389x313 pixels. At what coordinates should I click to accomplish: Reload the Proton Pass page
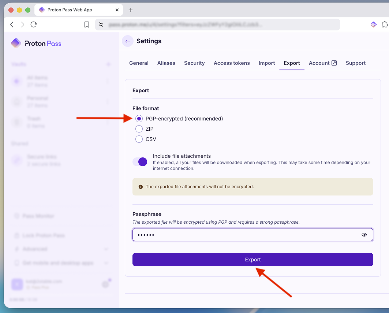point(34,24)
